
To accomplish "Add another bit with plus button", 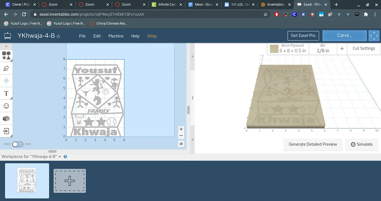I will (x=342, y=49).
